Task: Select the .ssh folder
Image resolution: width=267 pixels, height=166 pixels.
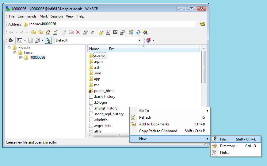Action: point(95,67)
